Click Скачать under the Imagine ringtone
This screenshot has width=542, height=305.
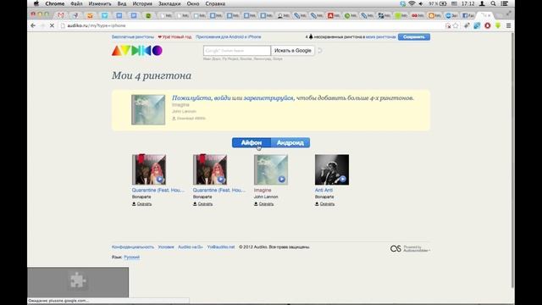[266, 204]
